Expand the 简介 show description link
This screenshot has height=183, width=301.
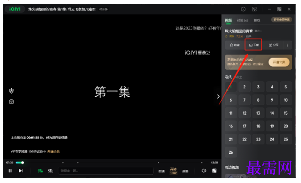tap(258, 31)
